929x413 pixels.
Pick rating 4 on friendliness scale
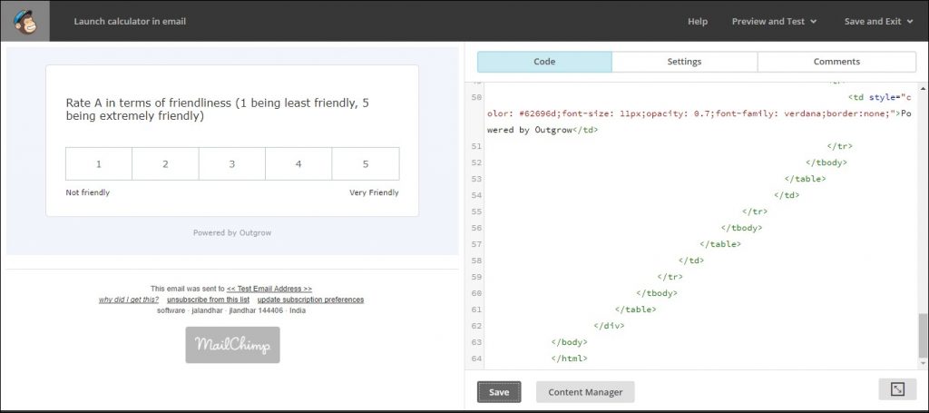point(298,164)
